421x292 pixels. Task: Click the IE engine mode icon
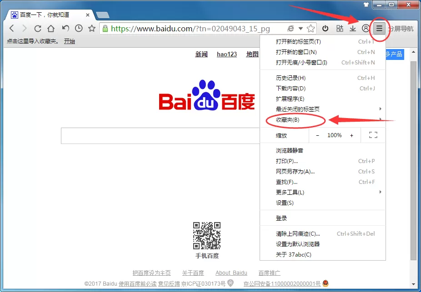pos(291,28)
